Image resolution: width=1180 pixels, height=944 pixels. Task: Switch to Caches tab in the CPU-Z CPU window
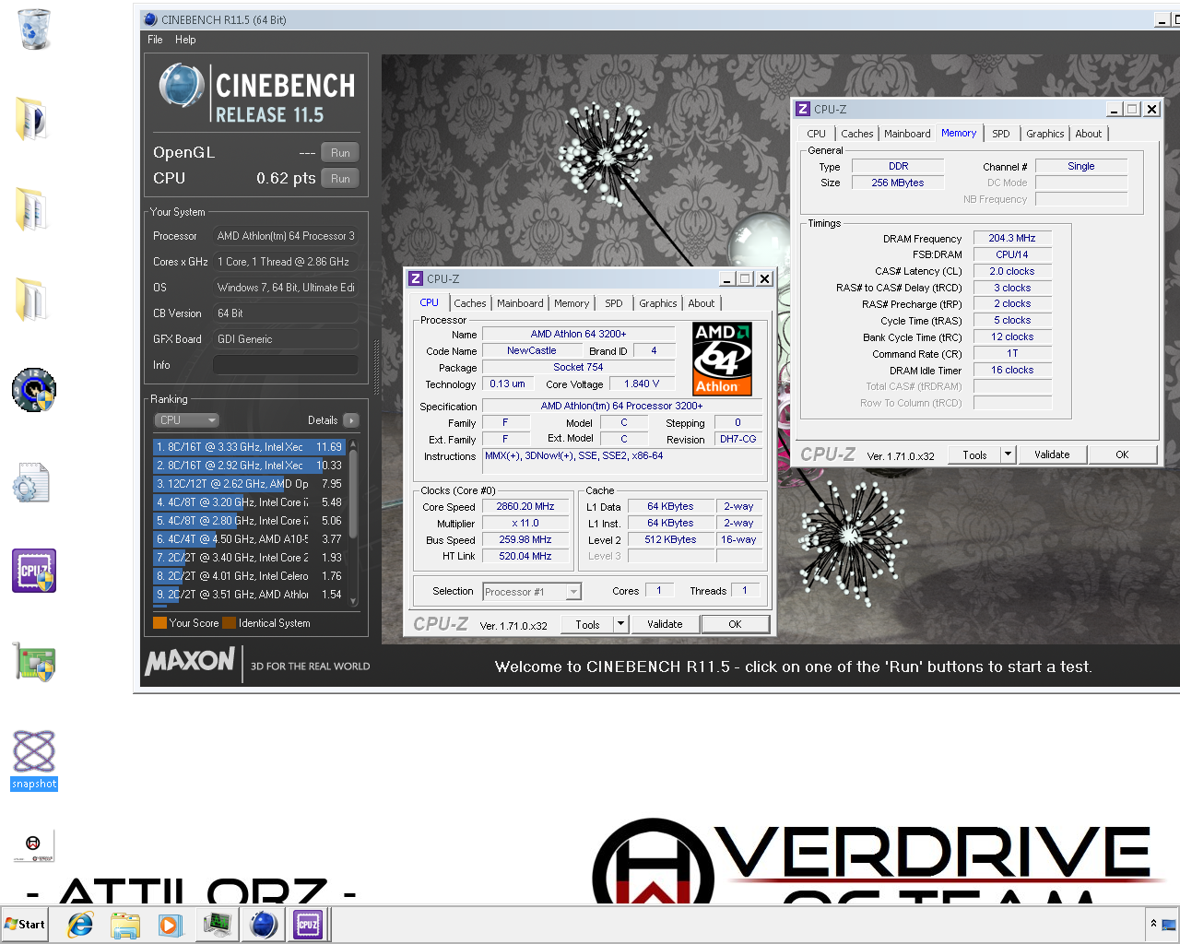470,303
